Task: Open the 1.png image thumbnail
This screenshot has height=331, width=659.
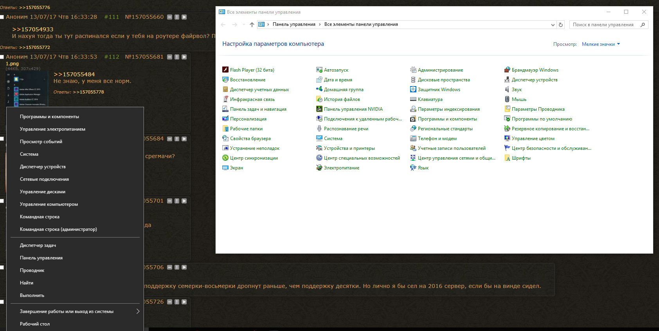Action: pyautogui.click(x=27, y=89)
